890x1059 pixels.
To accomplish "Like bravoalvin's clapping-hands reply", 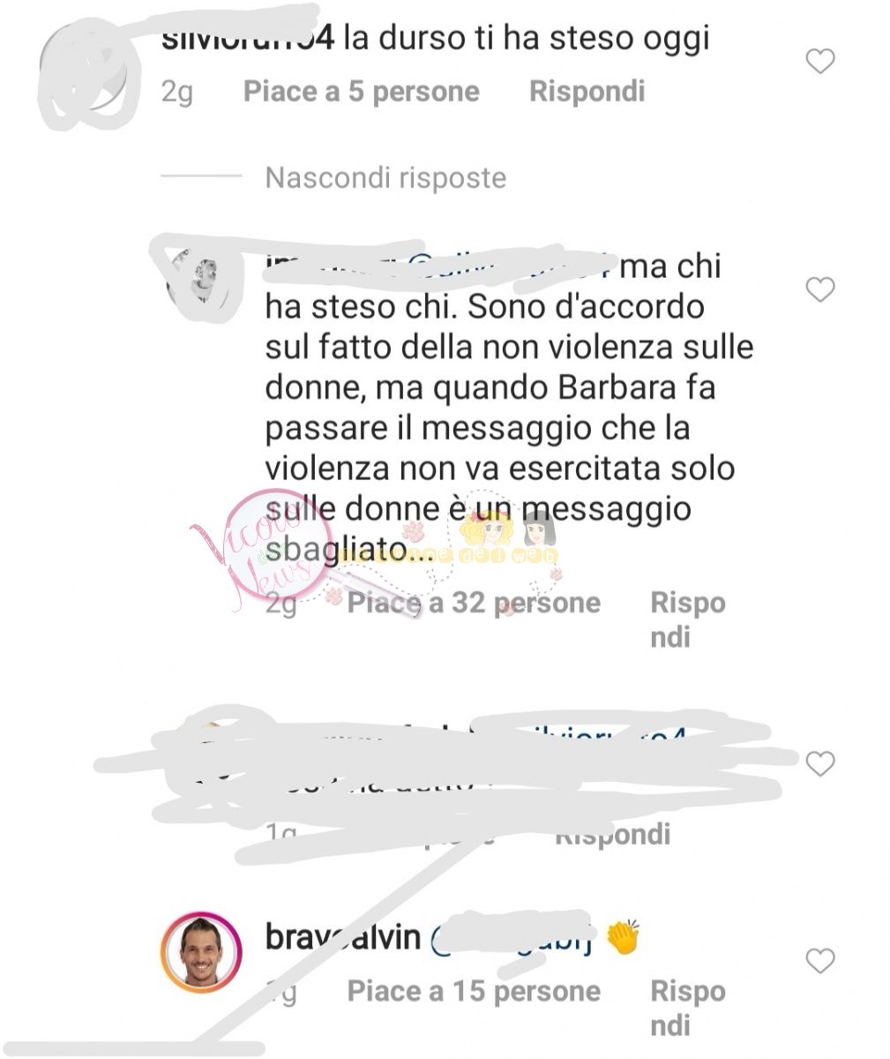I will (820, 961).
